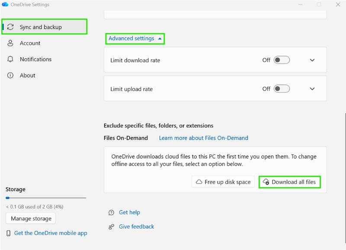The image size is (346, 250).
Task: Click the Sync and backup arrows icon
Action: [11, 27]
